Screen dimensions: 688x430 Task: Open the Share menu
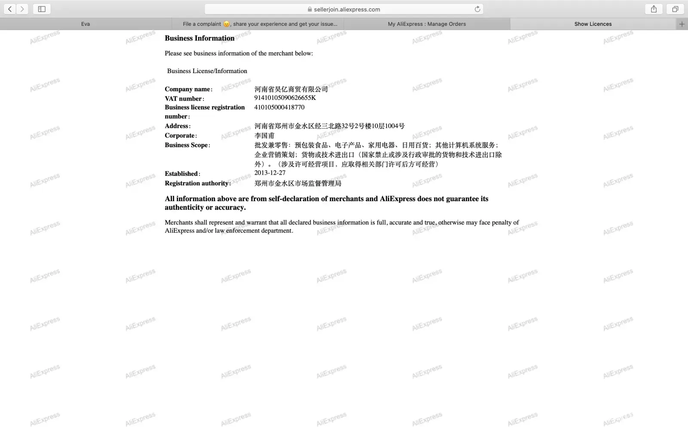[x=654, y=9]
